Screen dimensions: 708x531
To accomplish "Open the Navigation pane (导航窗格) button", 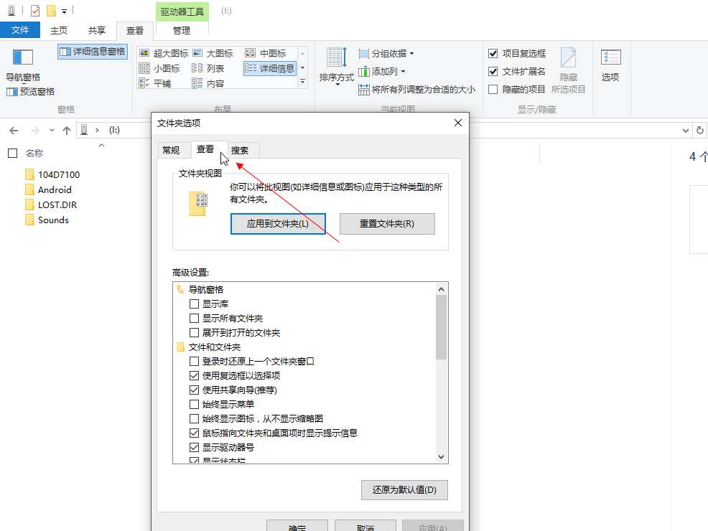I will point(22,65).
